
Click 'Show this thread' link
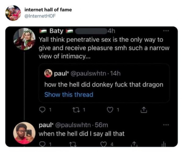[69, 95]
